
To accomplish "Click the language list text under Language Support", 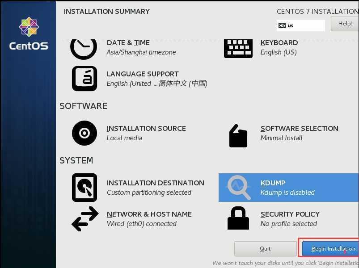I will point(157,84).
